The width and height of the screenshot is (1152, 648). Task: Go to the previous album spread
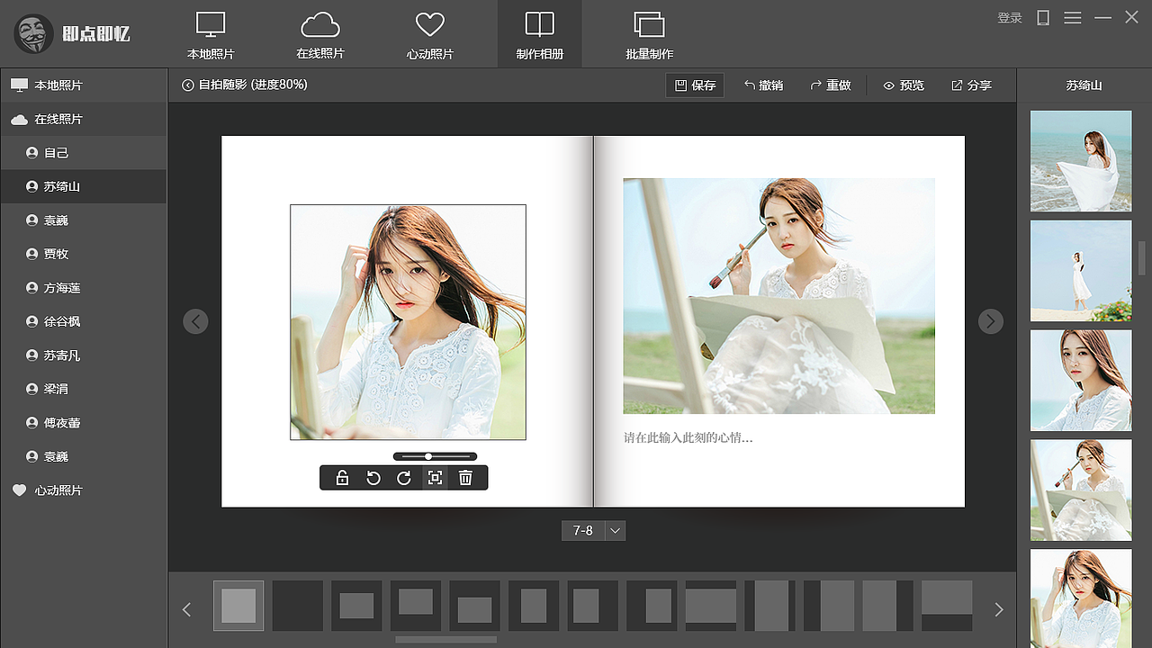click(x=195, y=321)
